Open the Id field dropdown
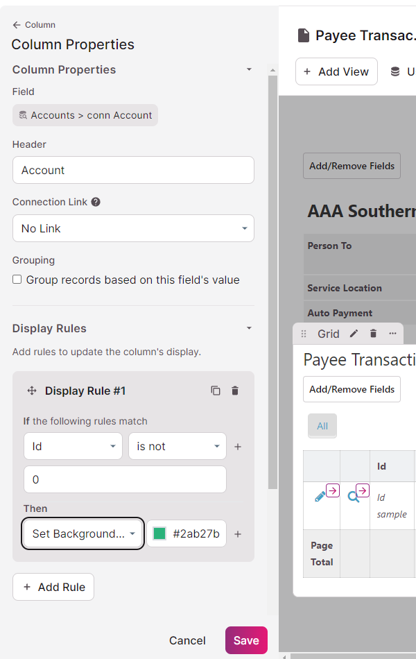 click(73, 446)
